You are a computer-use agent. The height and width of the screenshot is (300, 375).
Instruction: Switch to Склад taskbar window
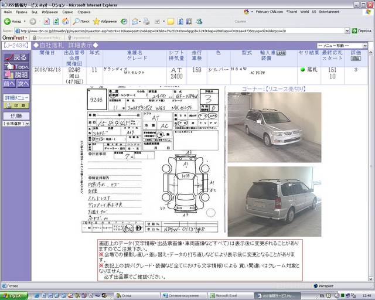point(137,296)
